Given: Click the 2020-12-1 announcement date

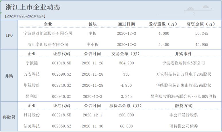Looking at the screenshot, I should click(x=92, y=115).
